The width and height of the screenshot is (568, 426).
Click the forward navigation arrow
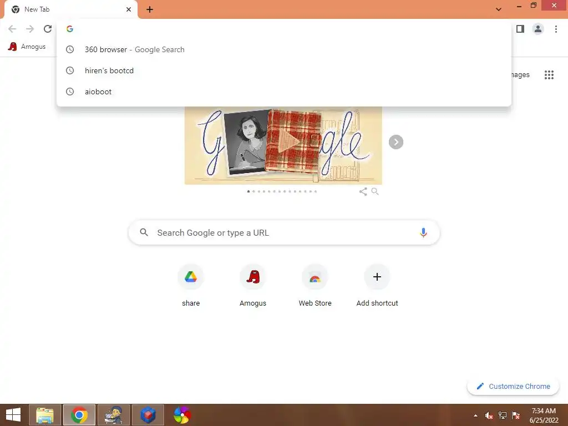tap(30, 29)
